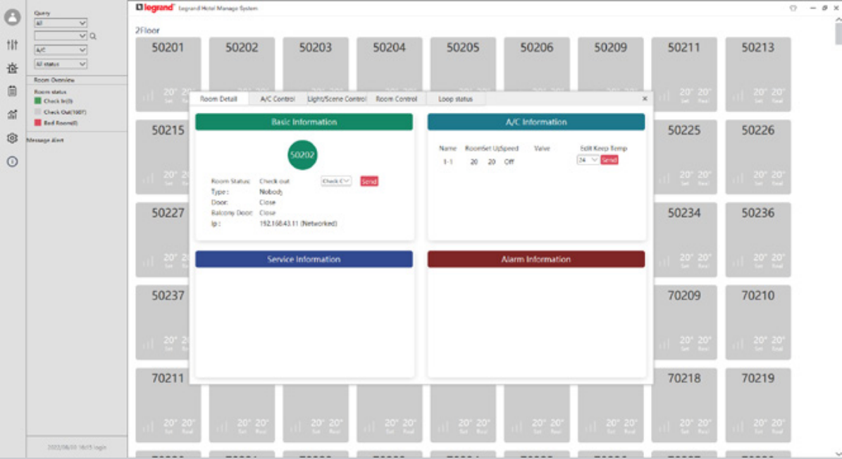Open the statistics chart icon in sidebar
The height and width of the screenshot is (459, 842).
pyautogui.click(x=13, y=114)
